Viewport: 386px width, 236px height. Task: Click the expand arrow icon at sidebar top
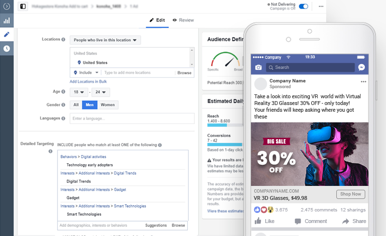click(7, 6)
